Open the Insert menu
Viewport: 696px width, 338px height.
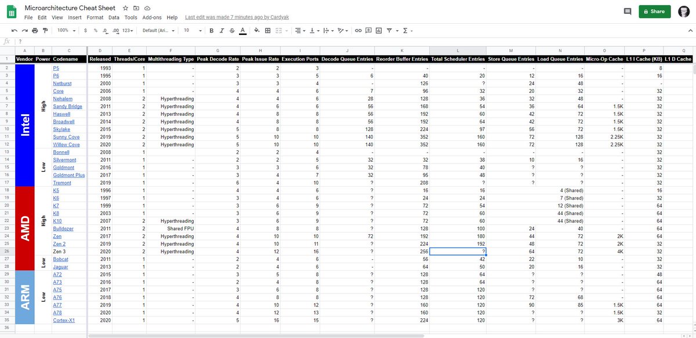75,17
